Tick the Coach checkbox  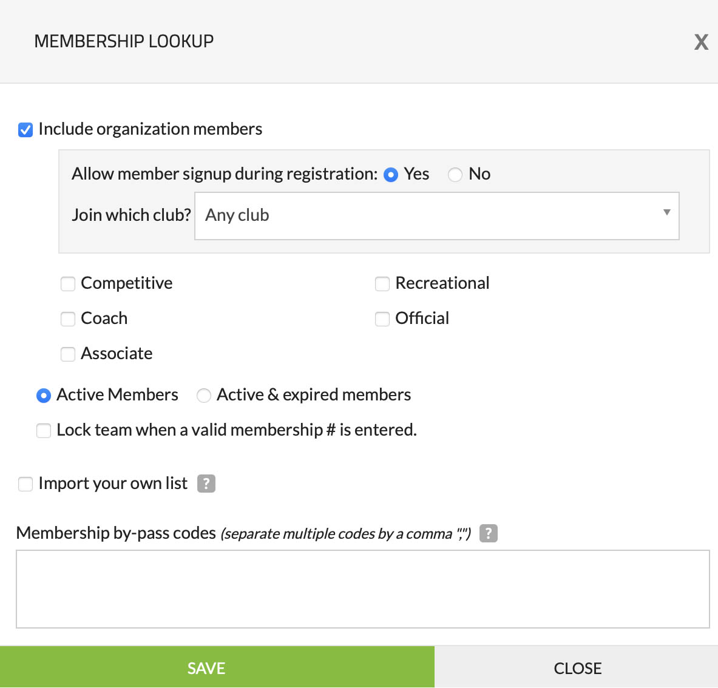(68, 319)
